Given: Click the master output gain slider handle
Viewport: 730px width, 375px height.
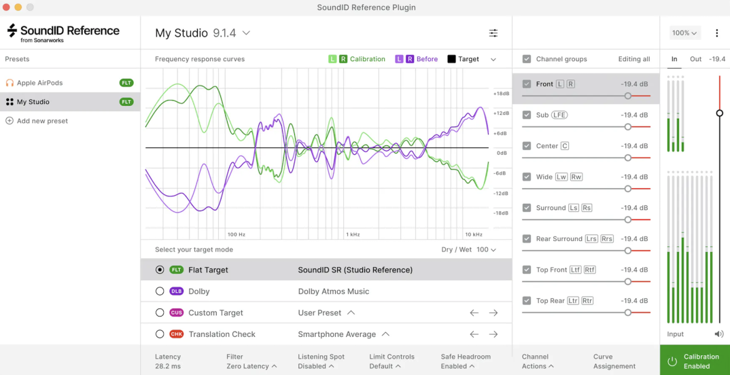Looking at the screenshot, I should click(719, 113).
